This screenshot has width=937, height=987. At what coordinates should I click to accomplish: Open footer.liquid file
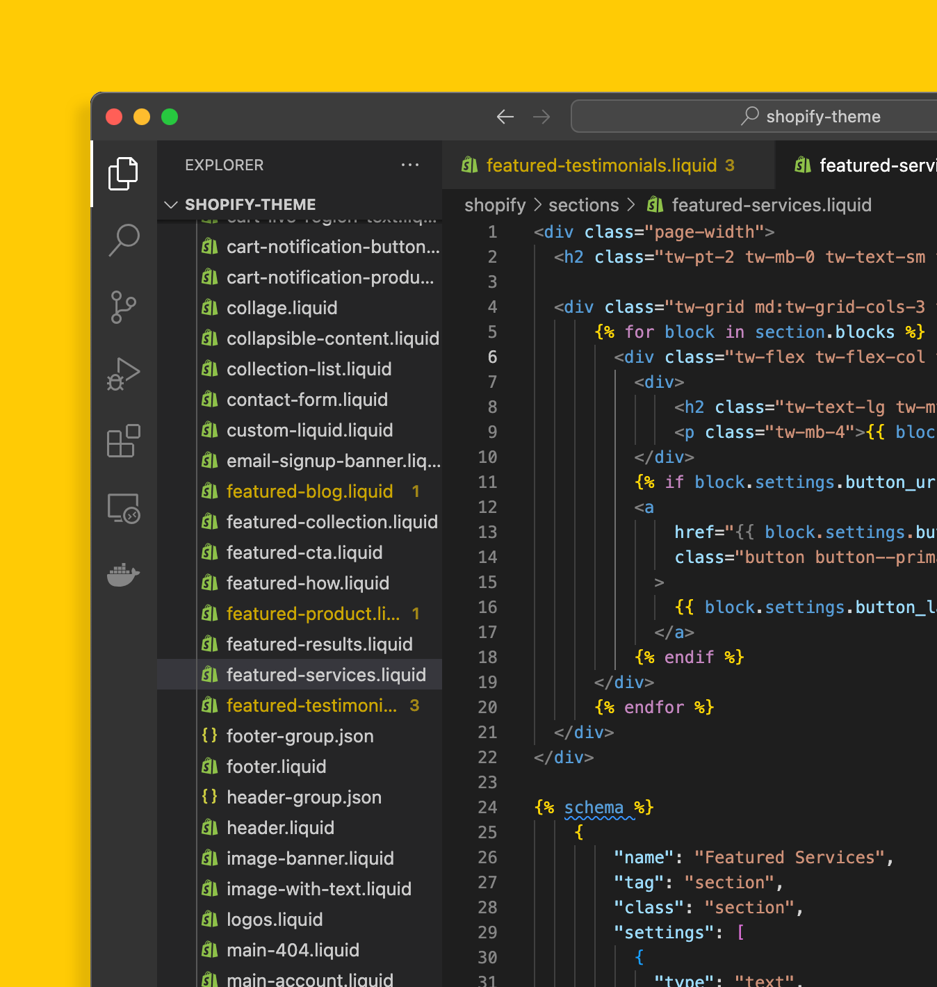coord(300,767)
